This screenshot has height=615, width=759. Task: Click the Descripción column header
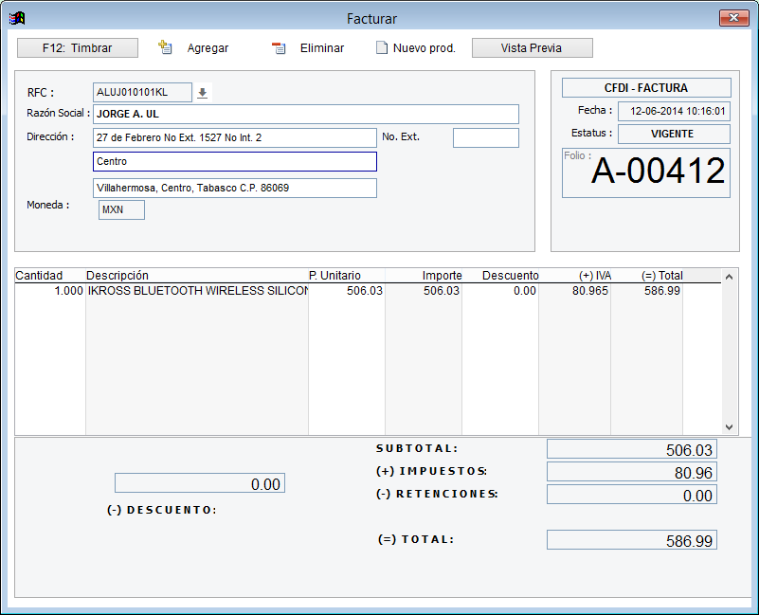click(x=117, y=276)
